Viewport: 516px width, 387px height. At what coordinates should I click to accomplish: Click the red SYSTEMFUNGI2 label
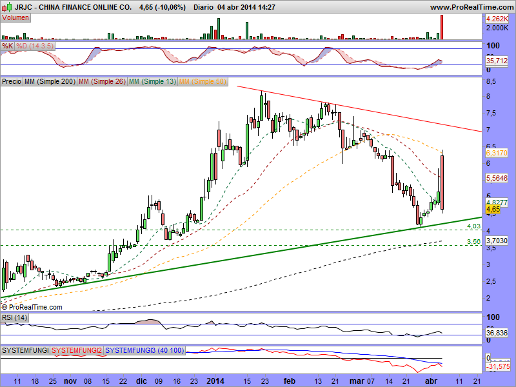77,350
